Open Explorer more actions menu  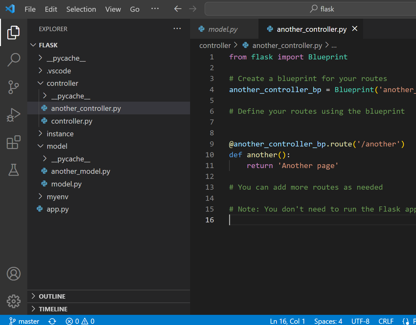click(x=177, y=29)
